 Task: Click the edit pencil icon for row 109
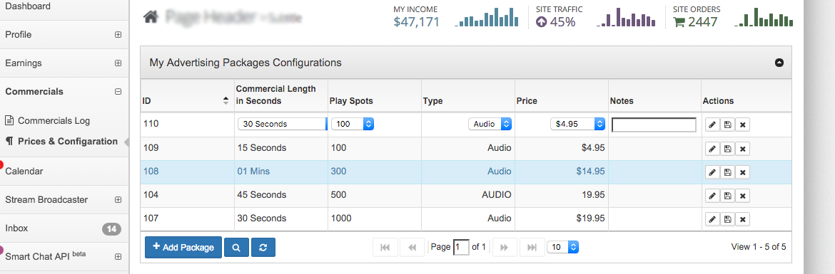(712, 149)
